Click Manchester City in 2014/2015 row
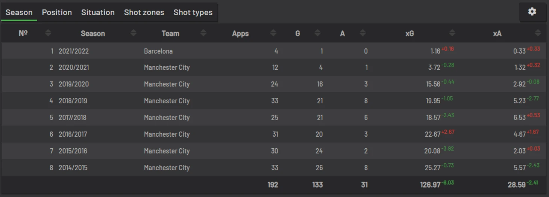The image size is (549, 197). (x=167, y=168)
